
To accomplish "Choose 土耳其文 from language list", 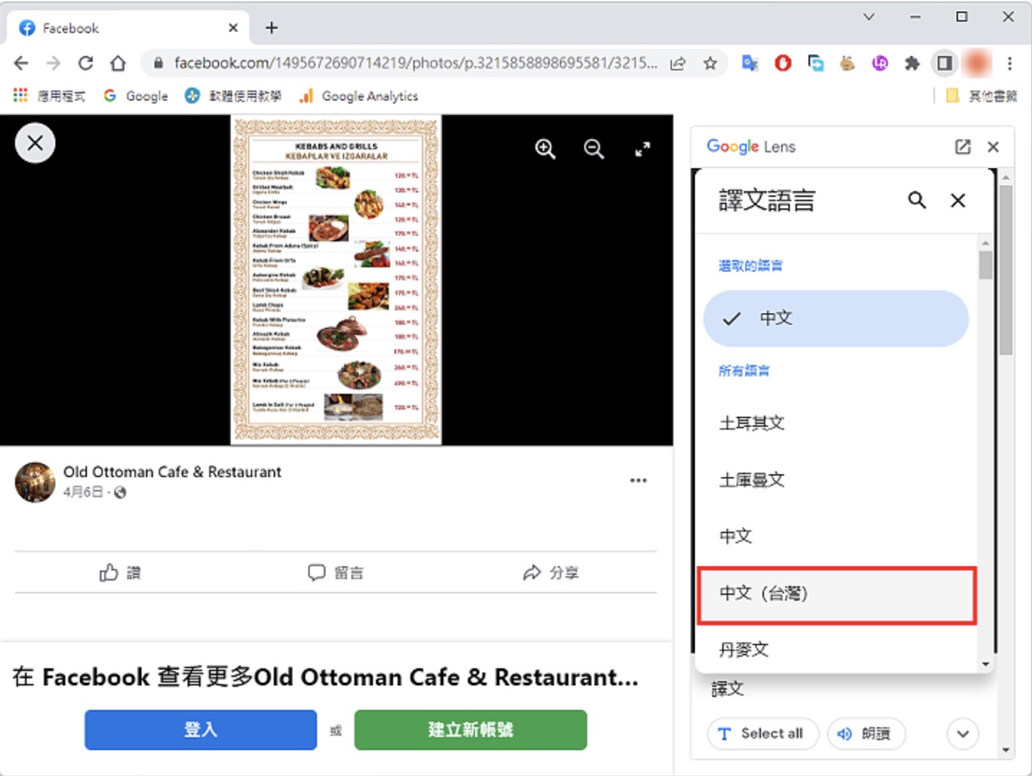I will point(837,423).
